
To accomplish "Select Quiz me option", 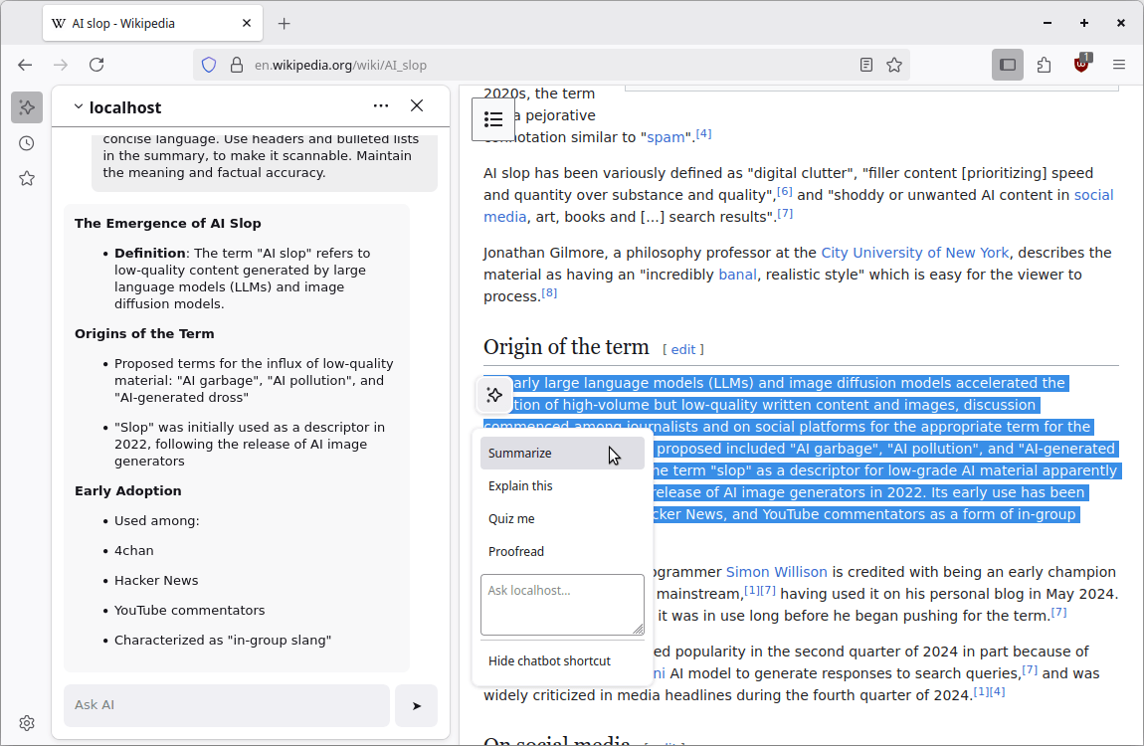I will coord(511,519).
